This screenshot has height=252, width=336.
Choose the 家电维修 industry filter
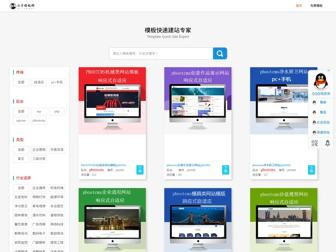(x=39, y=206)
